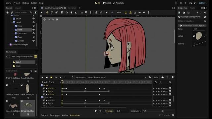Open the Help menu
Viewport: 212px width, 119px height.
[x=41, y=3]
